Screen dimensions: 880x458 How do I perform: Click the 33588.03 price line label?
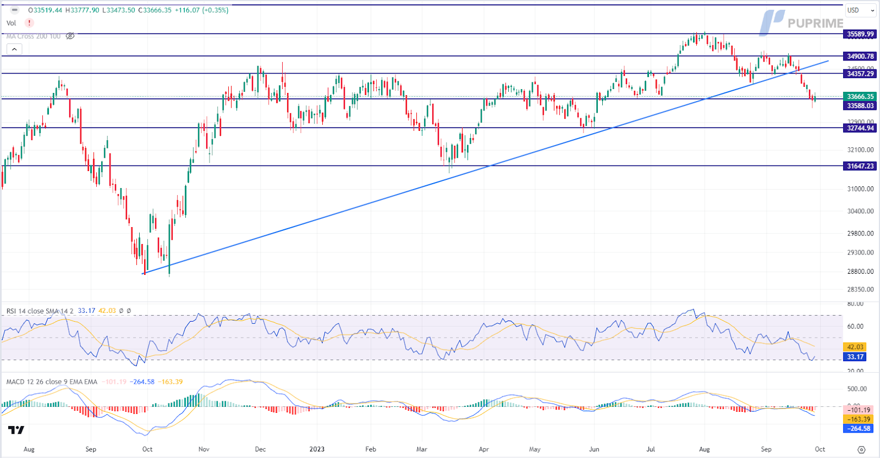tap(860, 106)
